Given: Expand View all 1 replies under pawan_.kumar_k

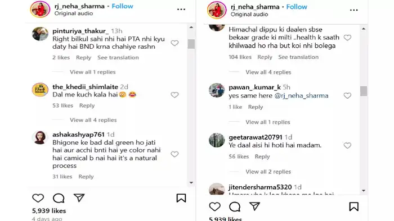Looking at the screenshot, I should click(x=268, y=122).
